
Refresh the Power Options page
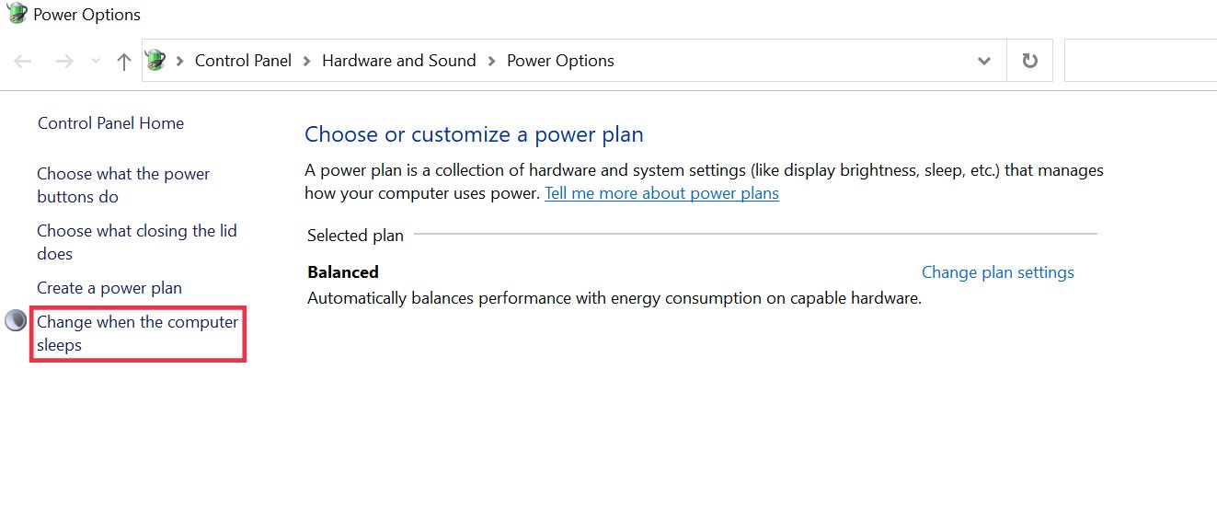(1030, 61)
